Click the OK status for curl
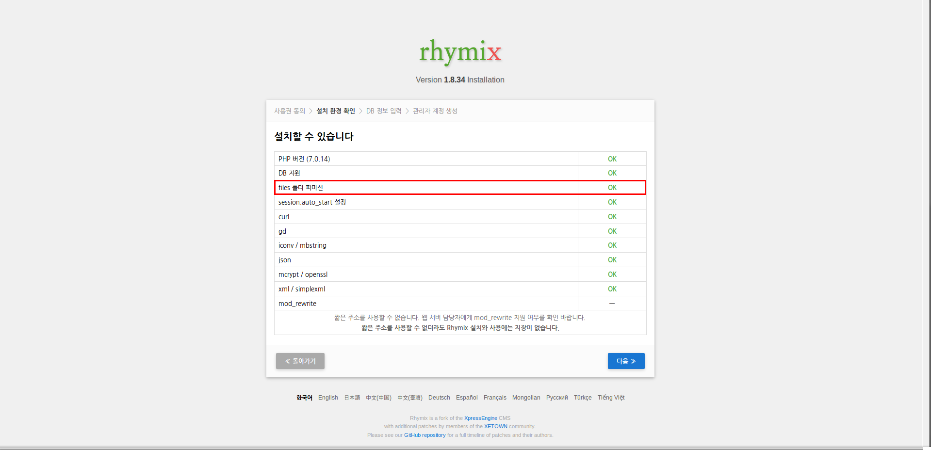This screenshot has width=931, height=450. click(x=612, y=217)
